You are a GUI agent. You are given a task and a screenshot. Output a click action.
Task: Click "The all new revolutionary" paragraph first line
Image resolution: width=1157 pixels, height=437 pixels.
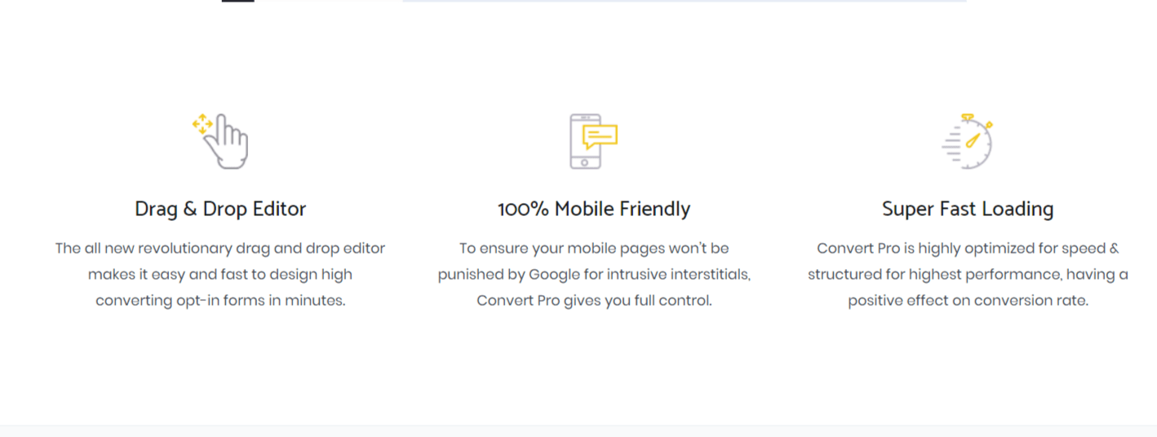click(220, 248)
